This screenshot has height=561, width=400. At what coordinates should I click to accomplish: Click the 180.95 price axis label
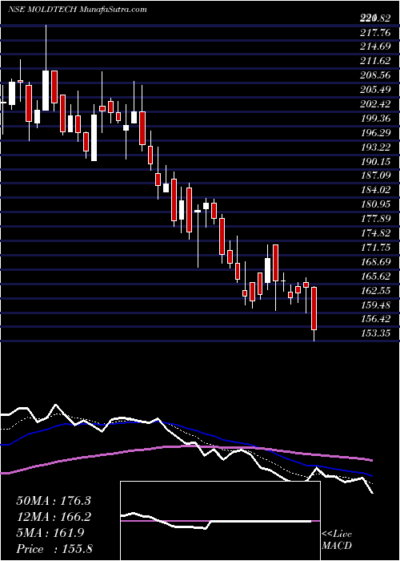(375, 204)
